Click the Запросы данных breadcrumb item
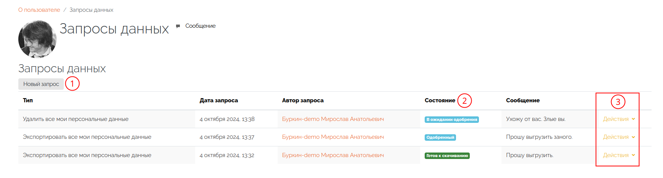Screen dimensions: 663x178 pos(91,10)
